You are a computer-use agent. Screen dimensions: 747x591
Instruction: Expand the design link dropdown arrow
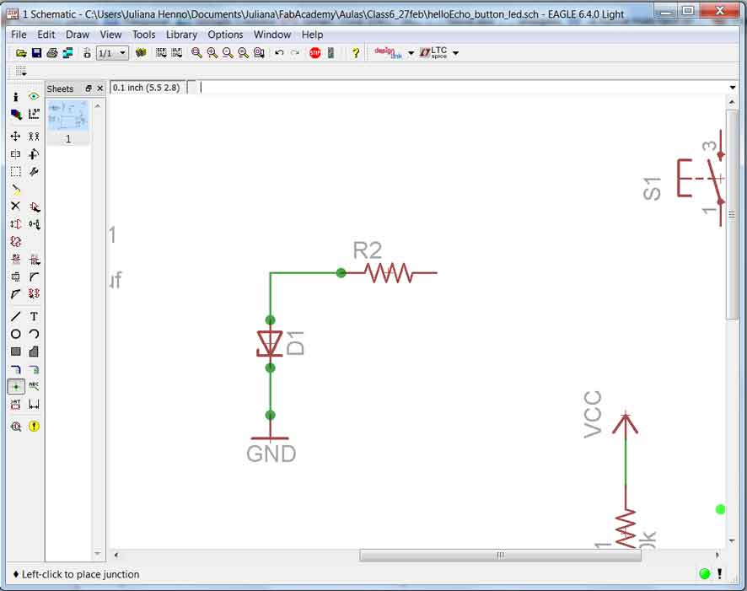pyautogui.click(x=411, y=53)
